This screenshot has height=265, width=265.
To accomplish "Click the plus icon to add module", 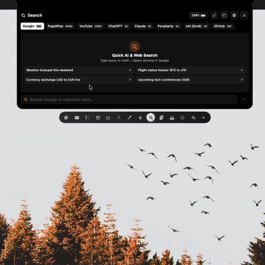I will point(203,117).
